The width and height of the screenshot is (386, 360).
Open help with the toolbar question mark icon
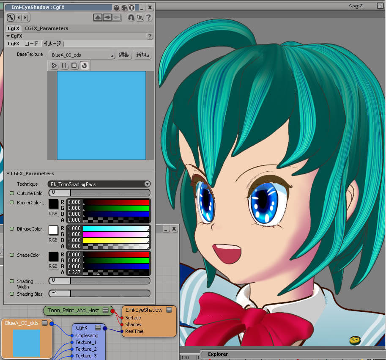pos(148,17)
